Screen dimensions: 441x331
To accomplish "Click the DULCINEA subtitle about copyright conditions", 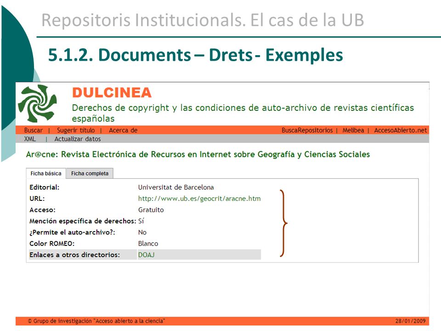I will [243, 113].
